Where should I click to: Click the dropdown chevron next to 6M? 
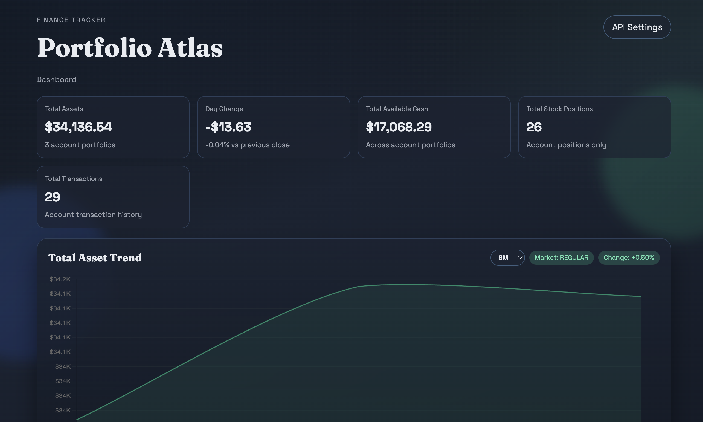(520, 257)
